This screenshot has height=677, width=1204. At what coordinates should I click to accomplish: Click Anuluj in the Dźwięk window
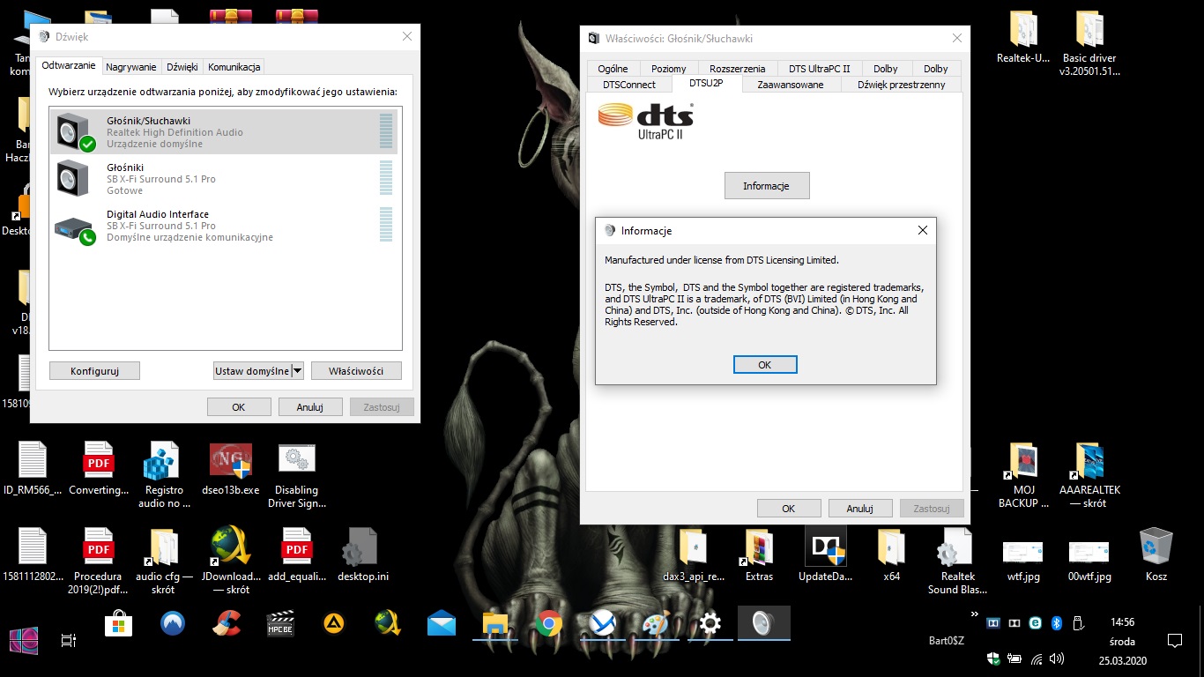pos(310,407)
